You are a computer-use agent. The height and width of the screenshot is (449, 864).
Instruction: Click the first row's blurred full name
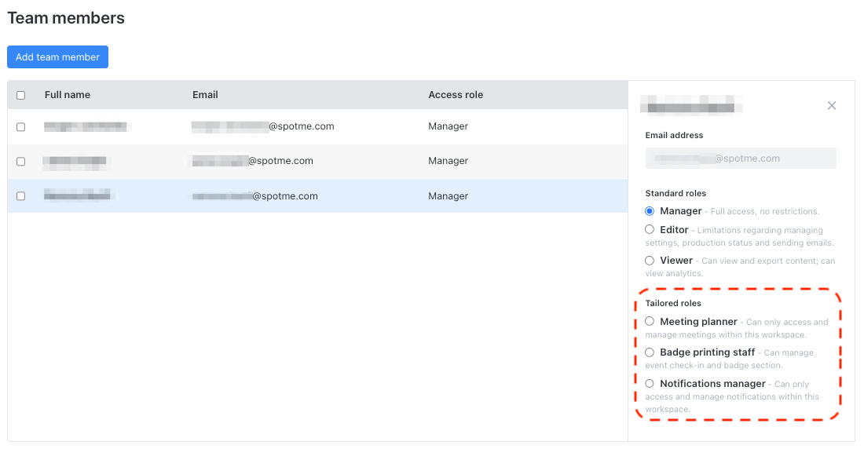86,126
